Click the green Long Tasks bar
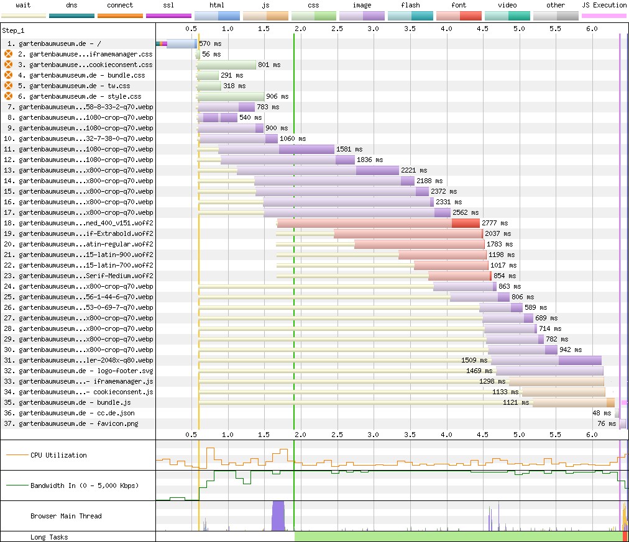 click(x=459, y=537)
